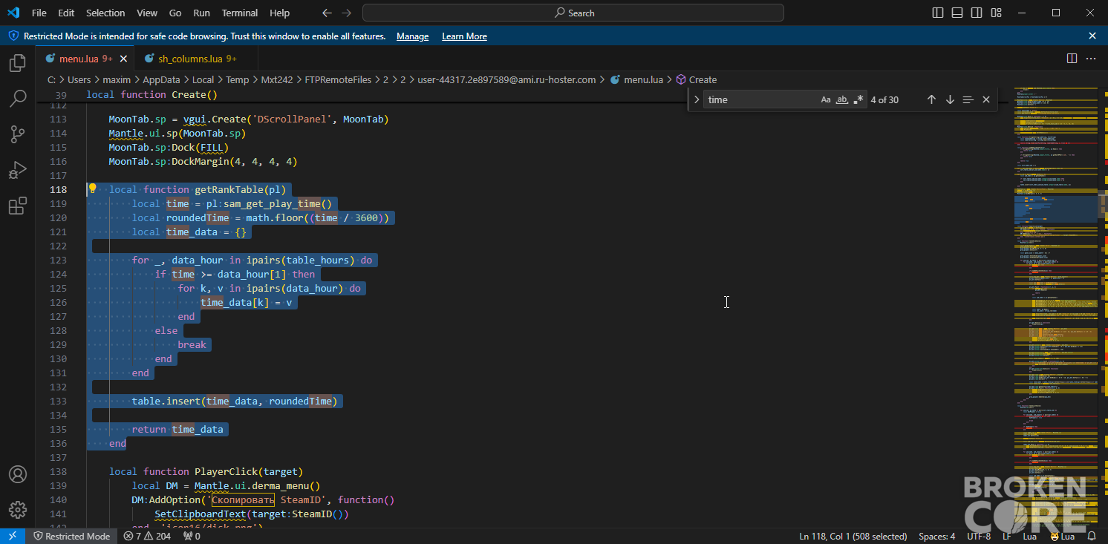Image resolution: width=1108 pixels, height=544 pixels.
Task: Toggle the Secondary Side Bar layout button
Action: (977, 13)
